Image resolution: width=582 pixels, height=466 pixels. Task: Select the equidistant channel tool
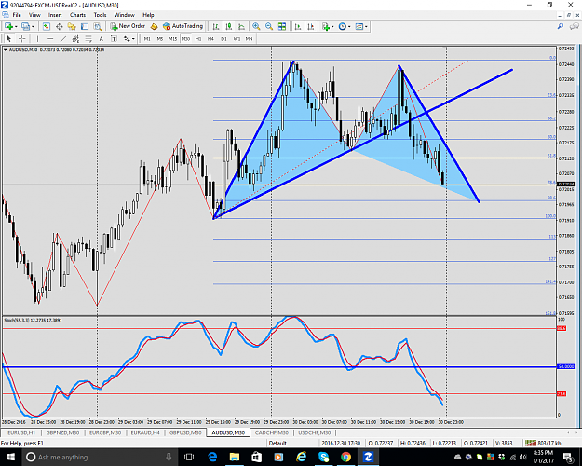[x=75, y=38]
